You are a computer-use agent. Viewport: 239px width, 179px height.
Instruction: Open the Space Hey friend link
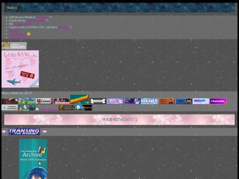(x=42, y=17)
